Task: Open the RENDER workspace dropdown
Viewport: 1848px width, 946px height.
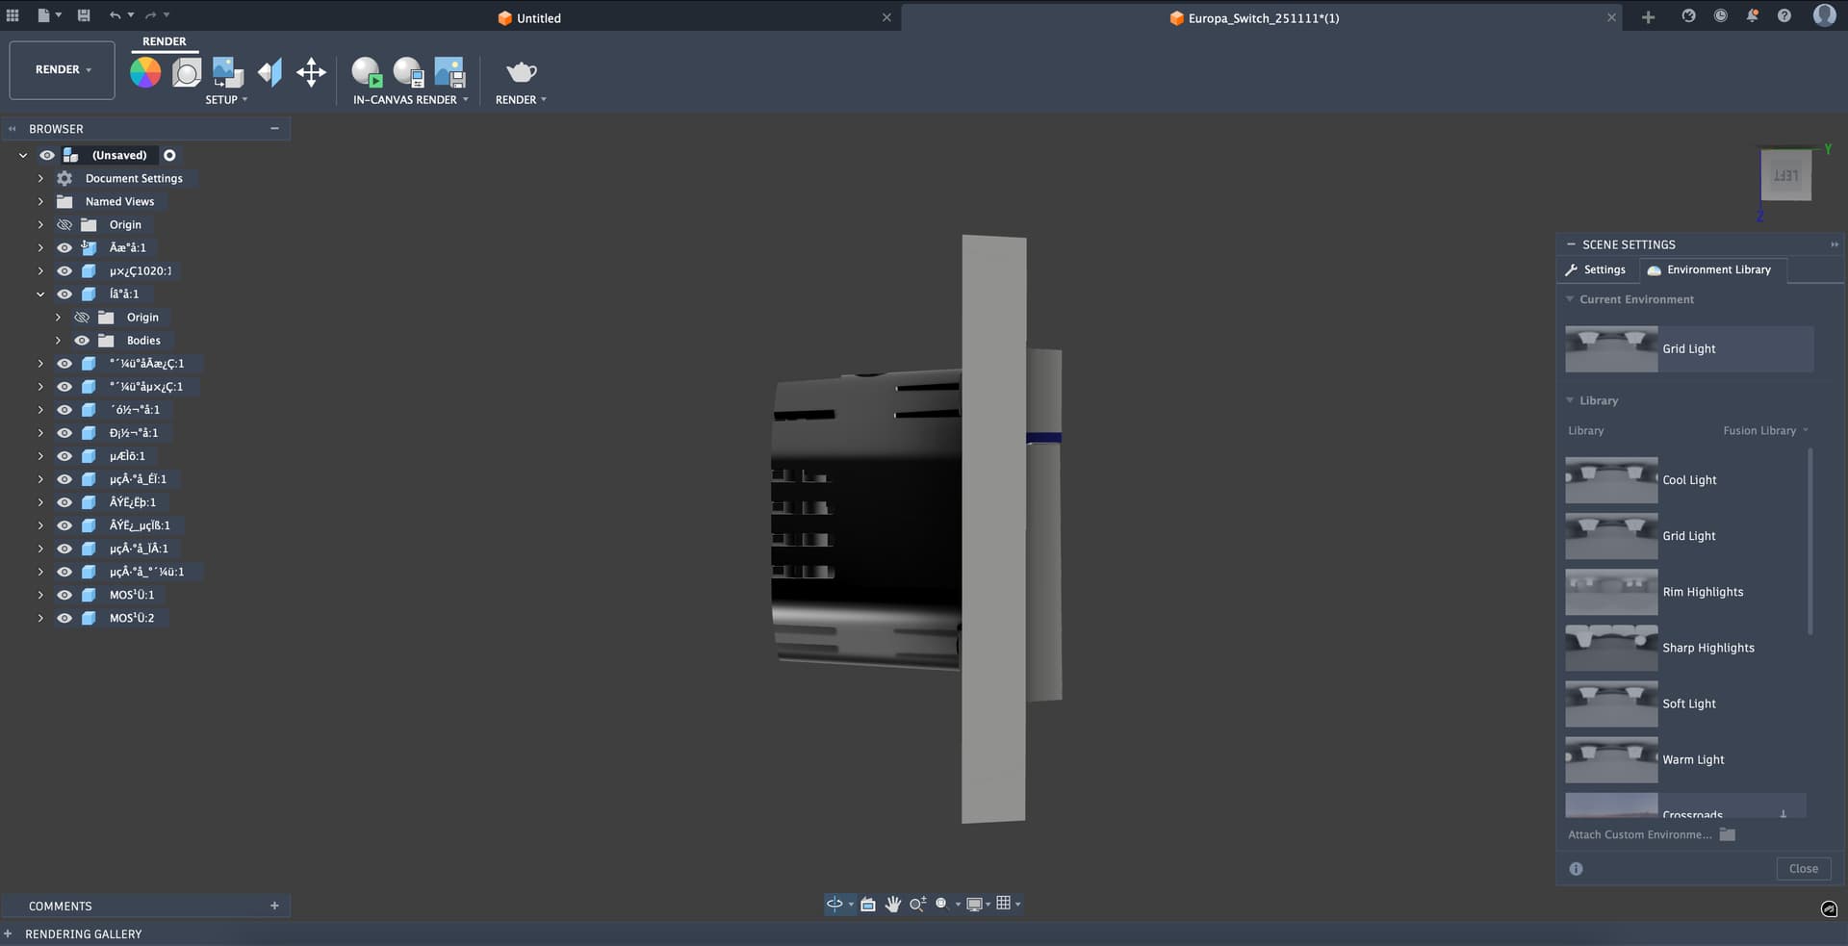Action: (63, 70)
